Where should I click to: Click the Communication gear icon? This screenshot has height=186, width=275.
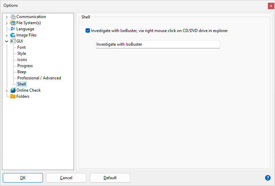(x=13, y=17)
